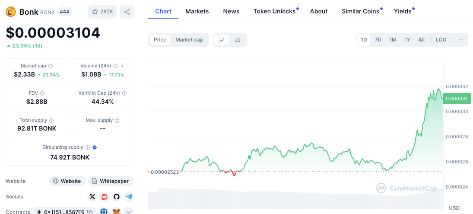Viewport: 473px width, 214px height.
Task: Switch chart display to Market cap
Action: 189,40
